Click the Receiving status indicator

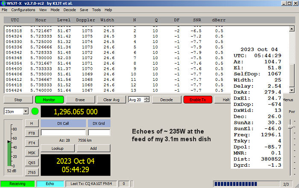18,184
